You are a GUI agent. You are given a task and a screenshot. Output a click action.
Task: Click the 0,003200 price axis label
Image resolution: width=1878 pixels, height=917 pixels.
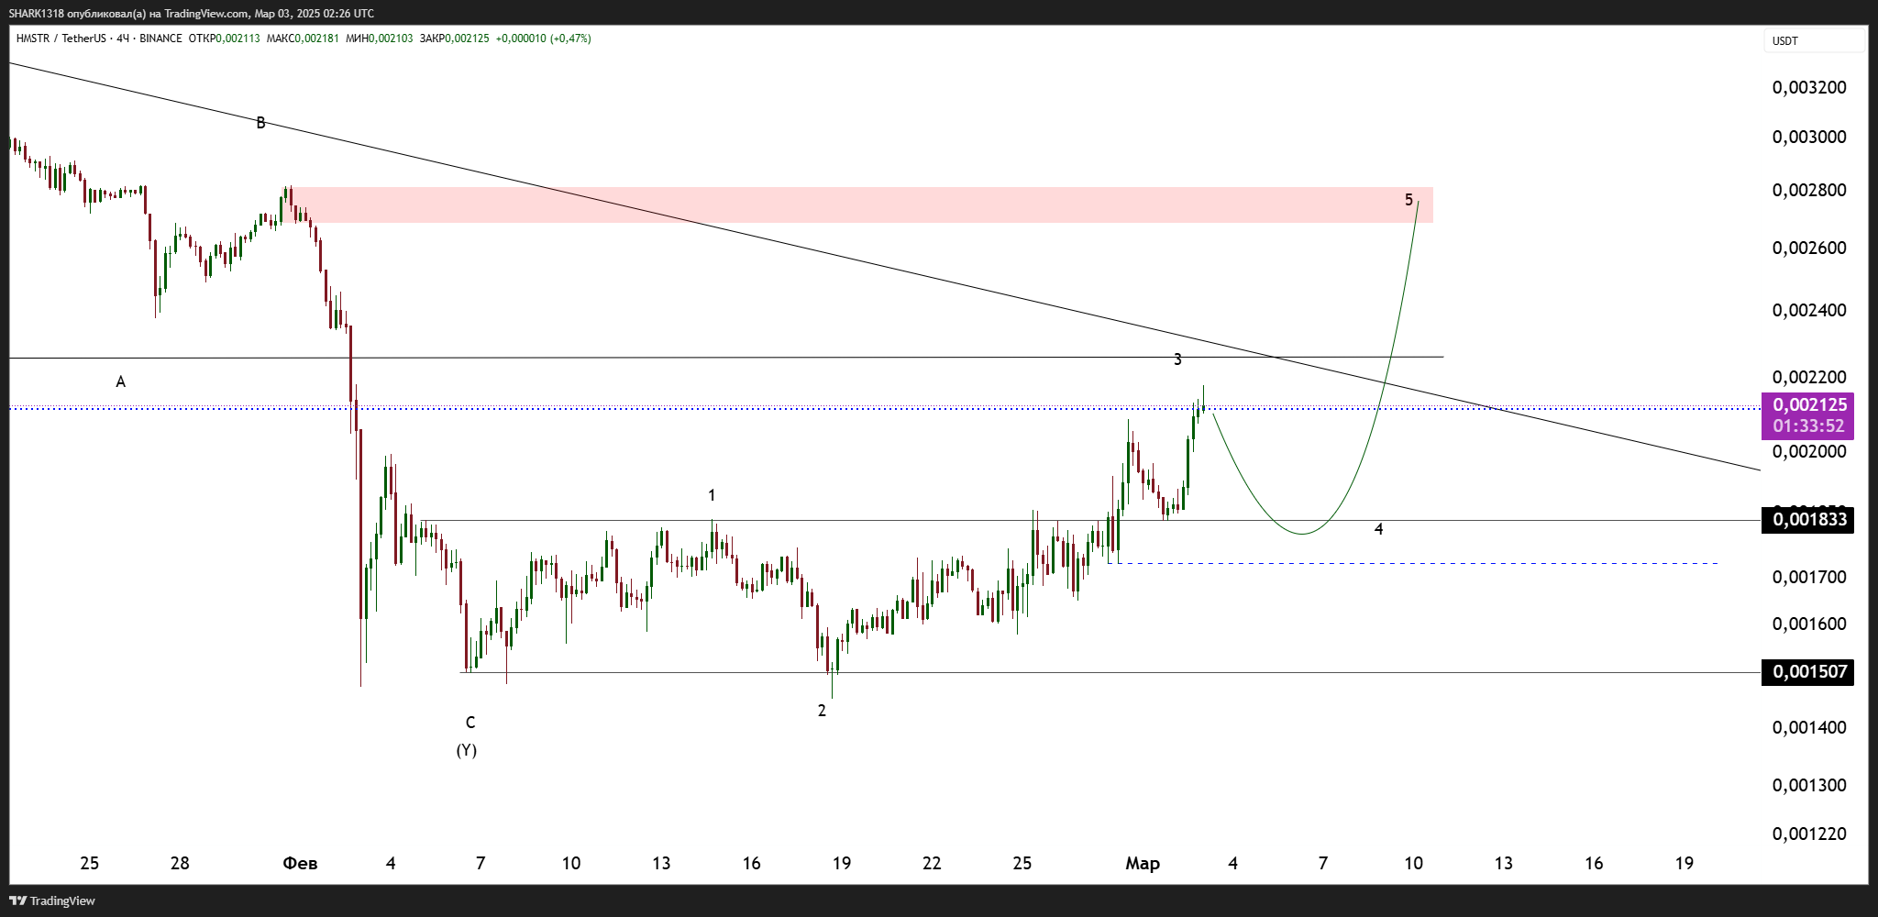tap(1809, 87)
